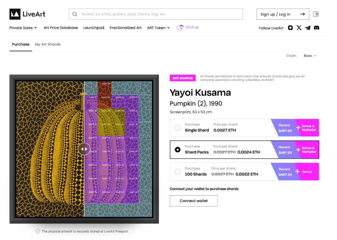Expand the ART Token dropdown
This screenshot has width=337, height=240.
[158, 28]
